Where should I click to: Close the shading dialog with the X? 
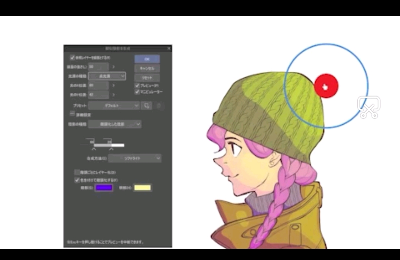(169, 48)
